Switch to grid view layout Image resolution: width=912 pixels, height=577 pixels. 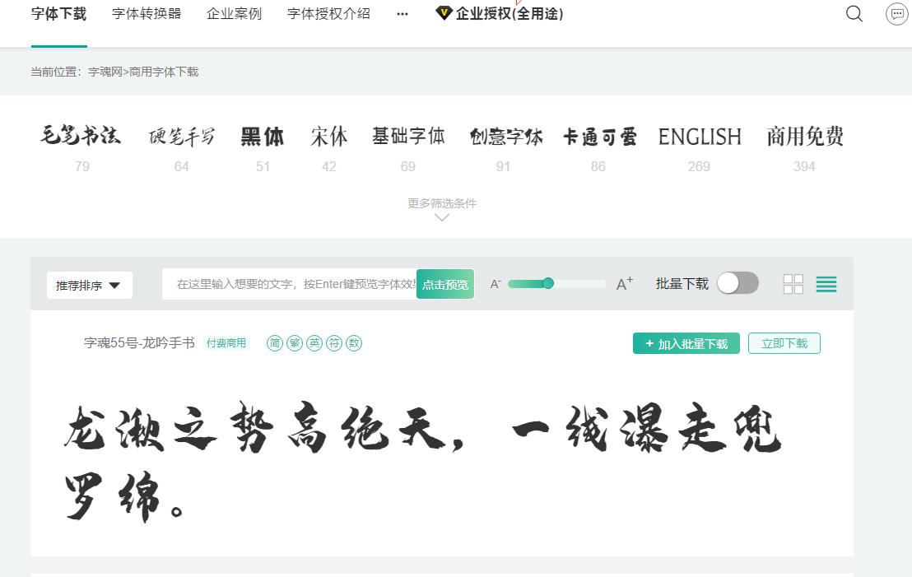pos(793,283)
